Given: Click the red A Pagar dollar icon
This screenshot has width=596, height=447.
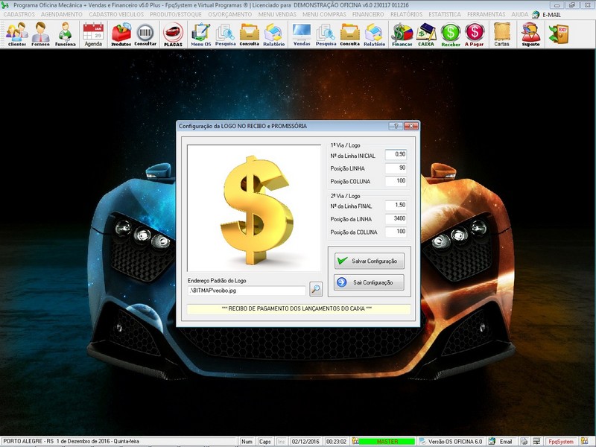Looking at the screenshot, I should click(475, 34).
